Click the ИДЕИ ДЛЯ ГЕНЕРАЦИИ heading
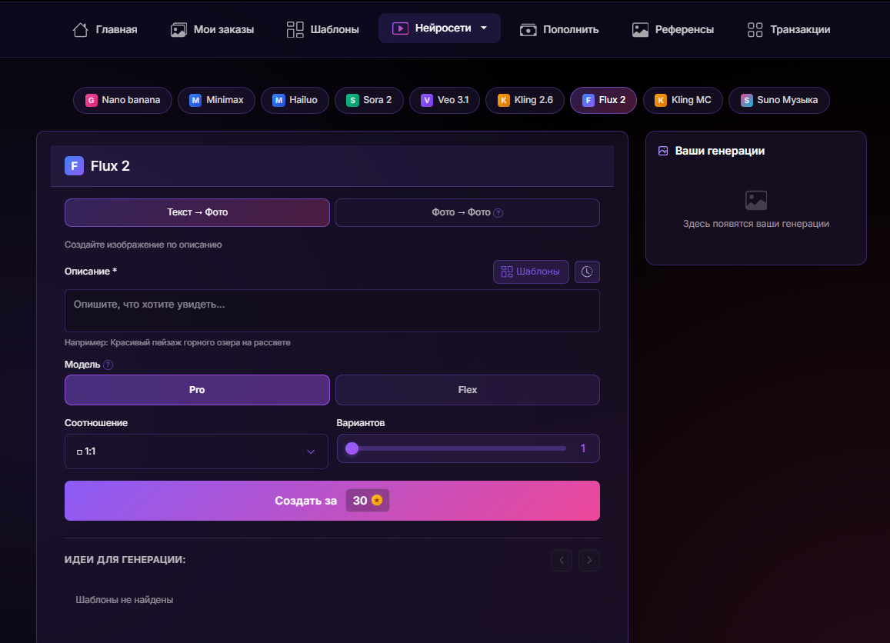Screen dimensions: 890x643 125,560
